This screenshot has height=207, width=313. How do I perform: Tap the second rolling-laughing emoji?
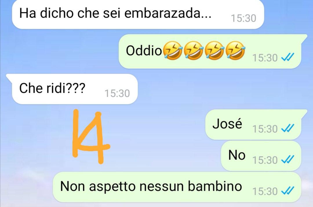pyautogui.click(x=193, y=51)
